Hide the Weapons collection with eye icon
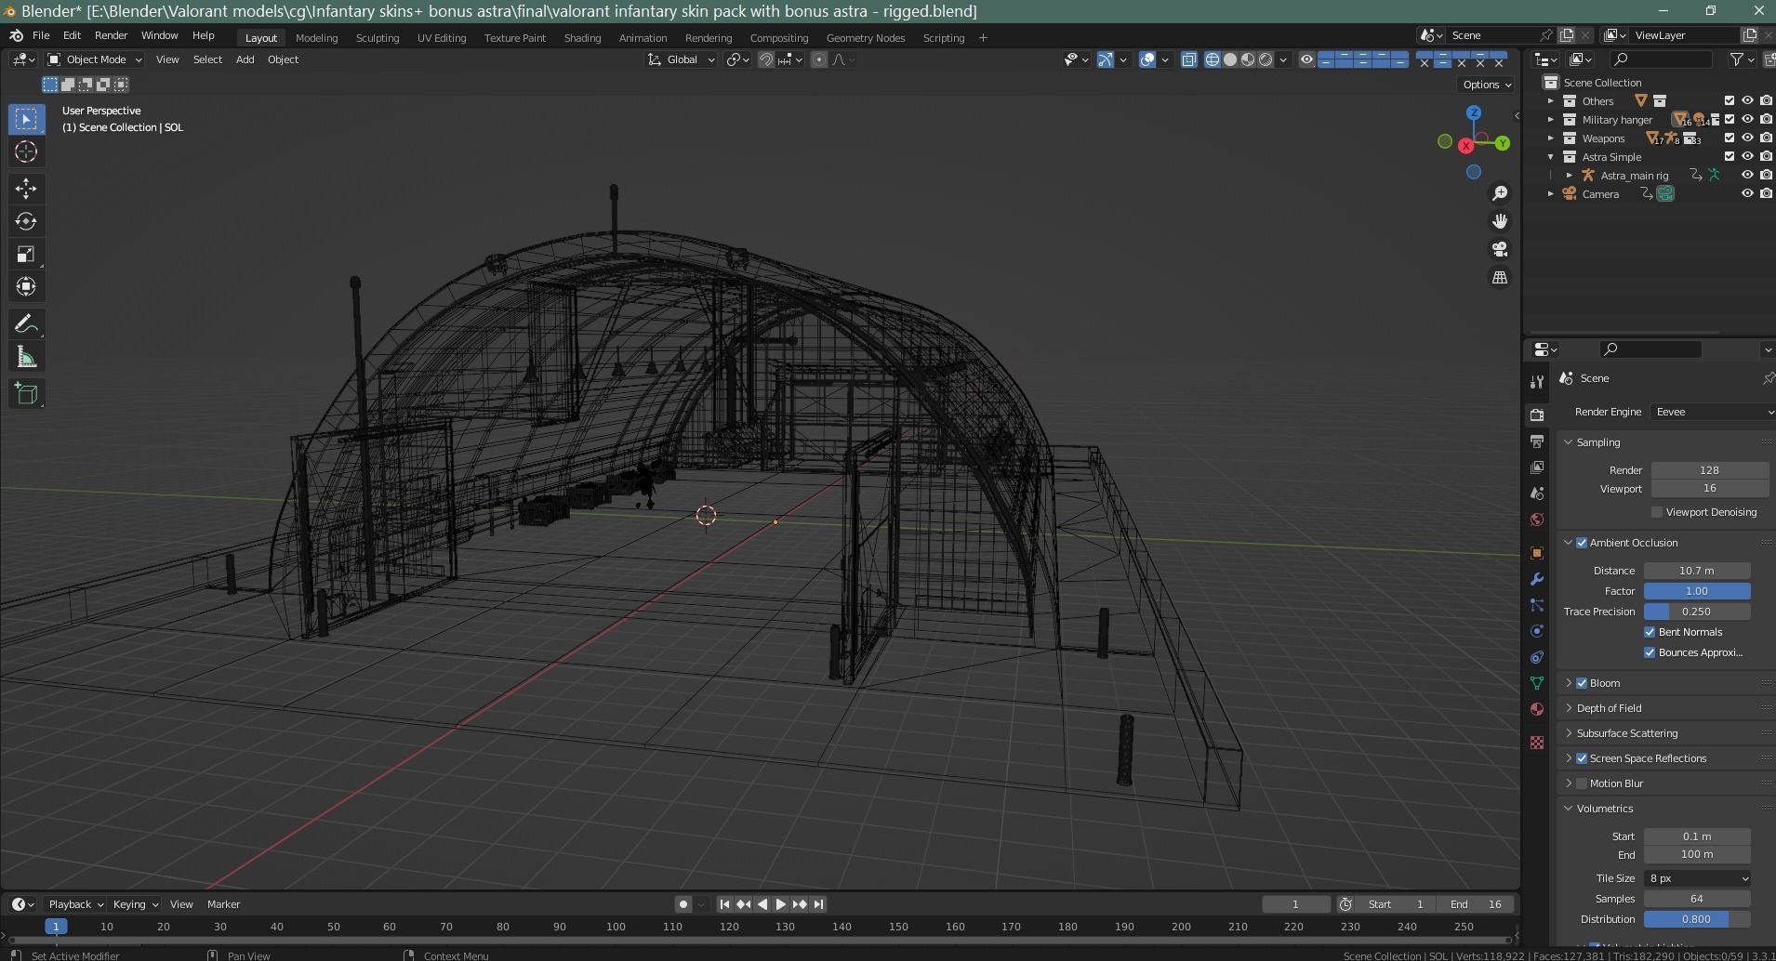The image size is (1776, 961). (1747, 138)
